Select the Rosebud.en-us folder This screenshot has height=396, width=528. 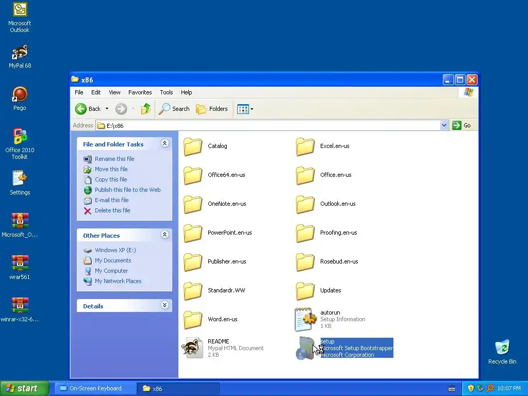pyautogui.click(x=327, y=262)
